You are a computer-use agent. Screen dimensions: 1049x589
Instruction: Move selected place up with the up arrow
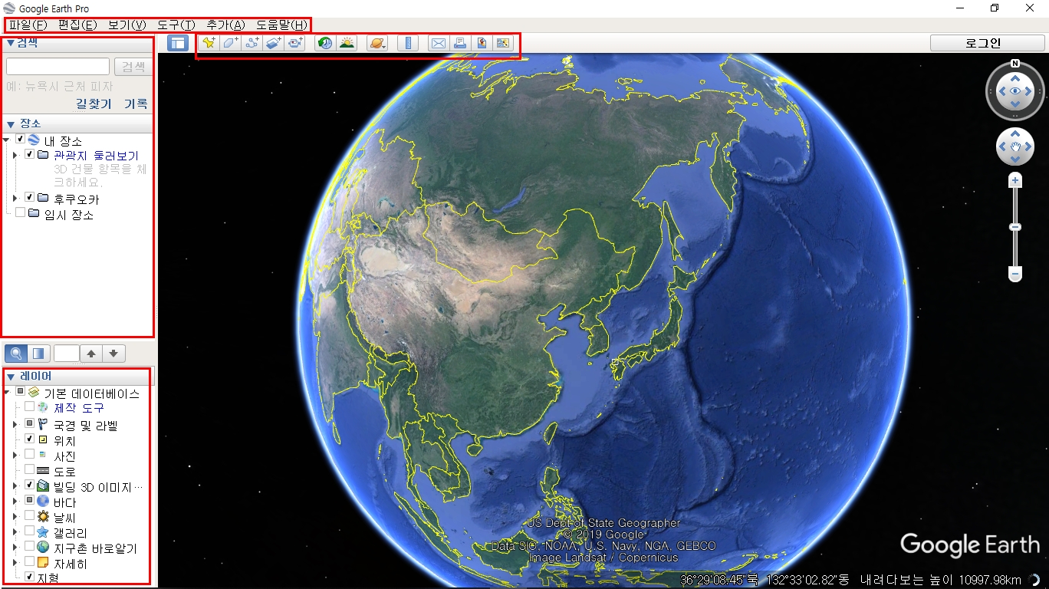pos(91,354)
